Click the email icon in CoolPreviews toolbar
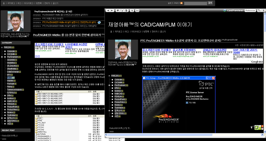266x141 pixels. tap(137, 10)
